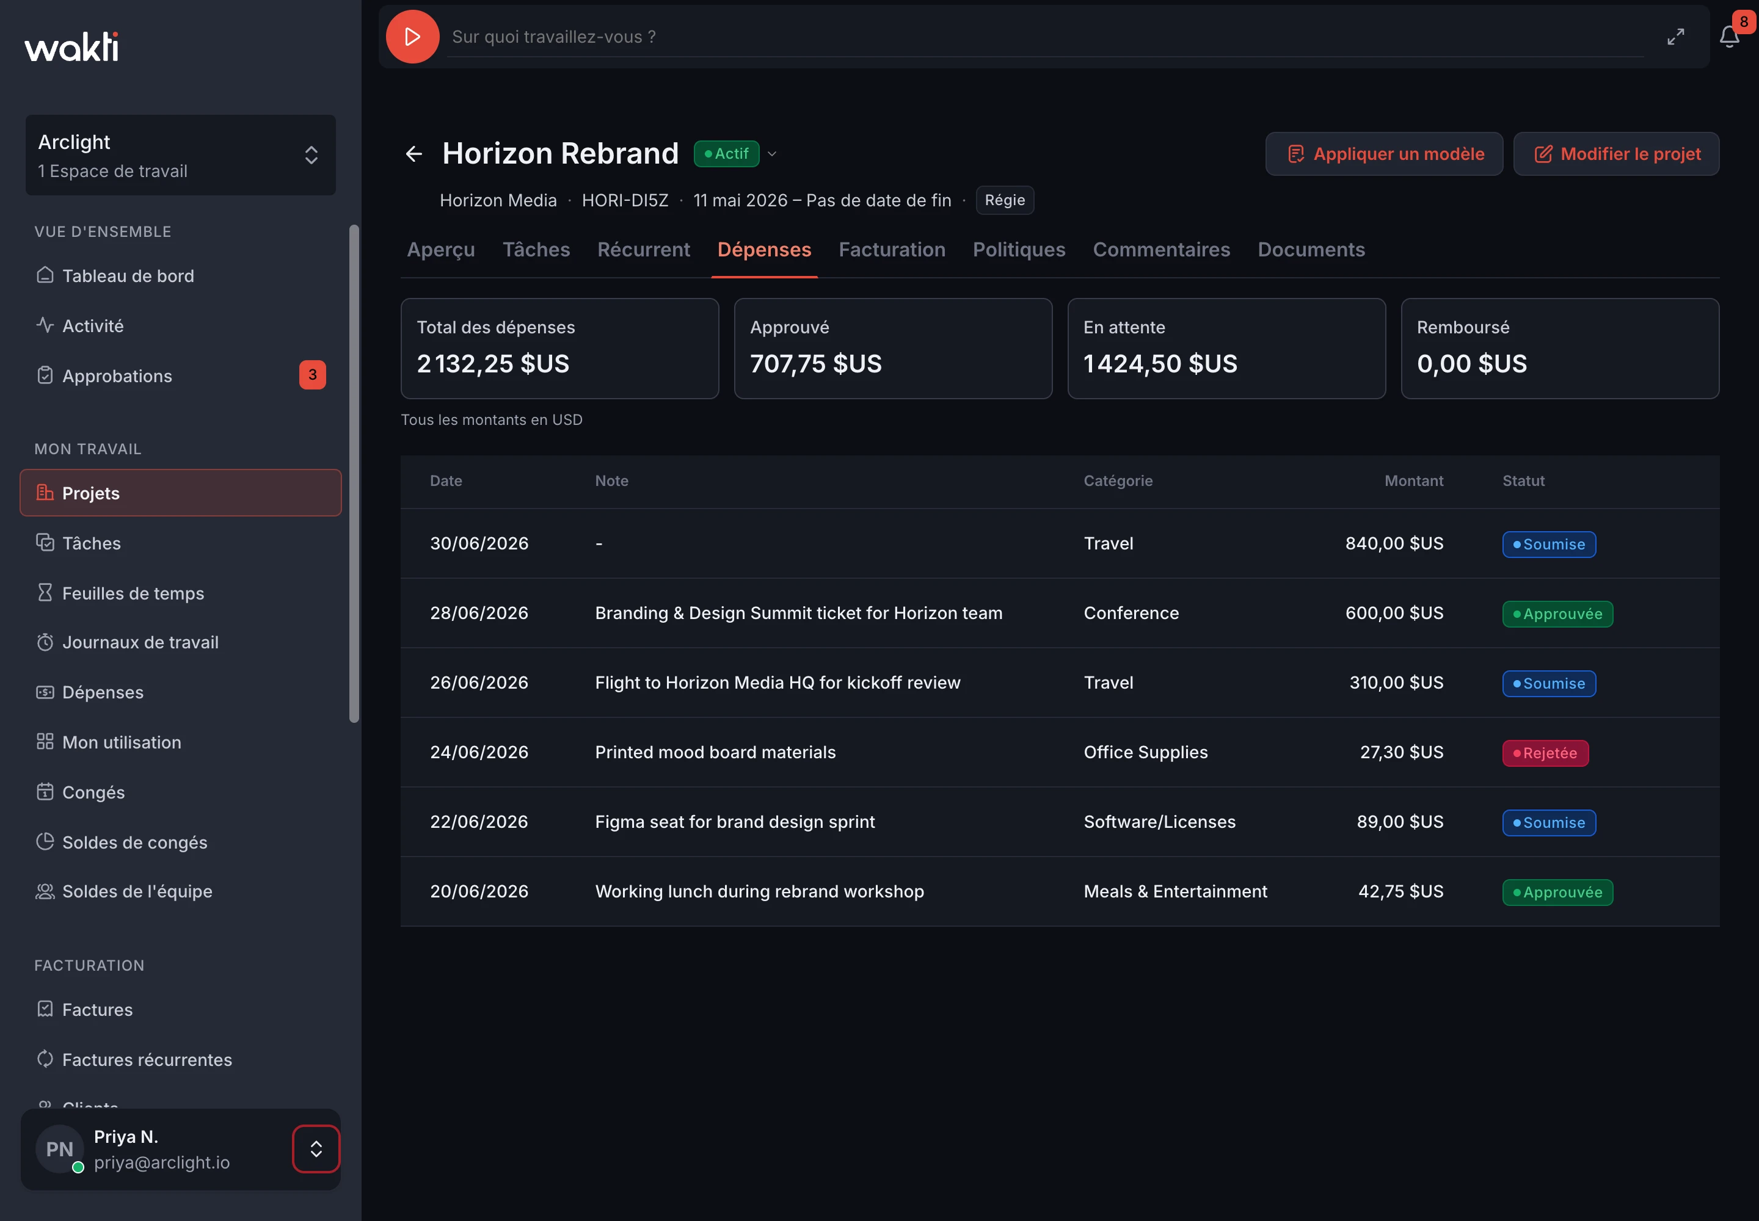Open the Tableau de bord link
1759x1221 pixels.
(x=128, y=275)
